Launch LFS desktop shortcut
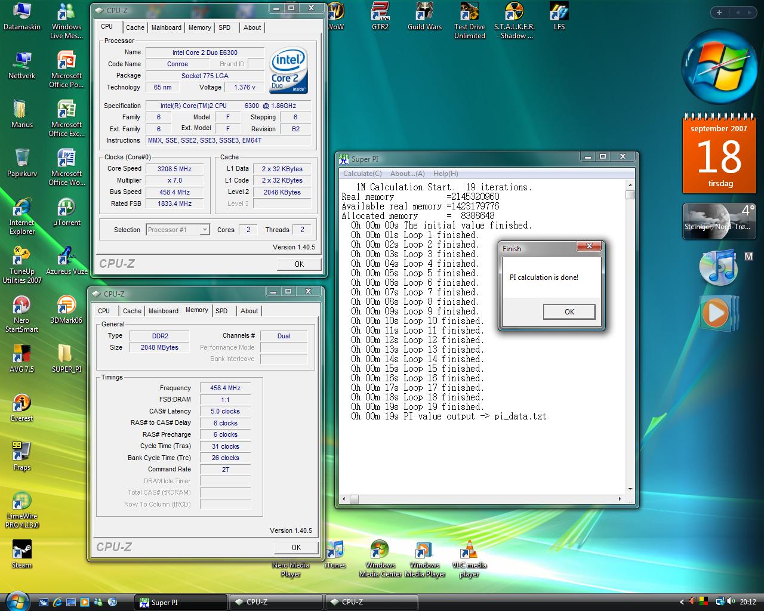 [559, 17]
